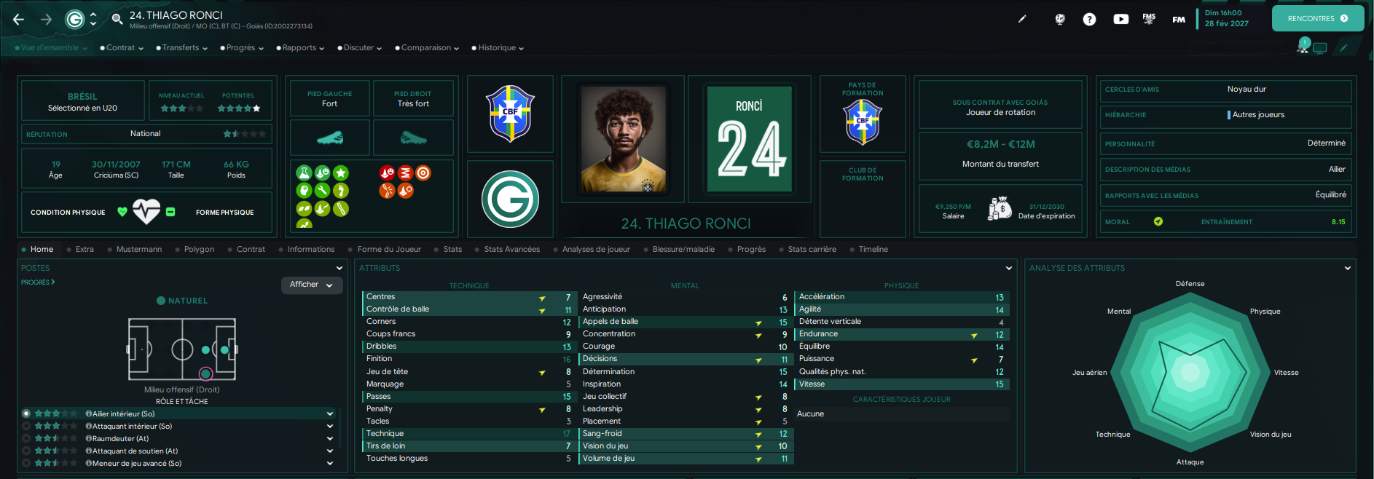This screenshot has height=479, width=1374.
Task: Click the pencil edit icon in top bar
Action: pyautogui.click(x=1022, y=19)
